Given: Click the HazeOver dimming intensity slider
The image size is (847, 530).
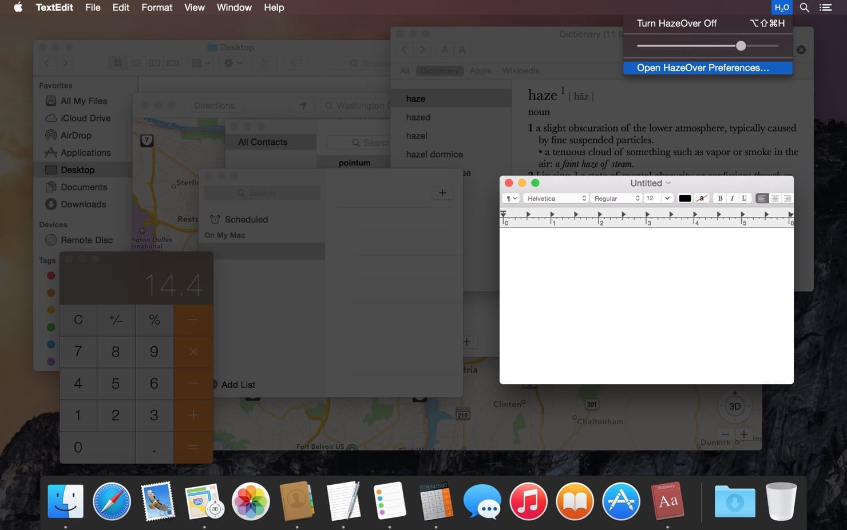Looking at the screenshot, I should (741, 46).
